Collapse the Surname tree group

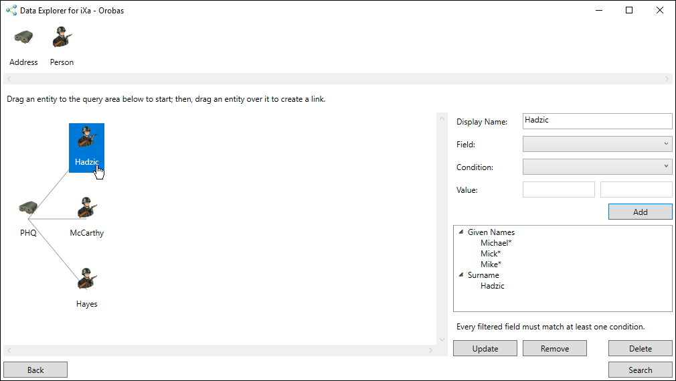(461, 275)
